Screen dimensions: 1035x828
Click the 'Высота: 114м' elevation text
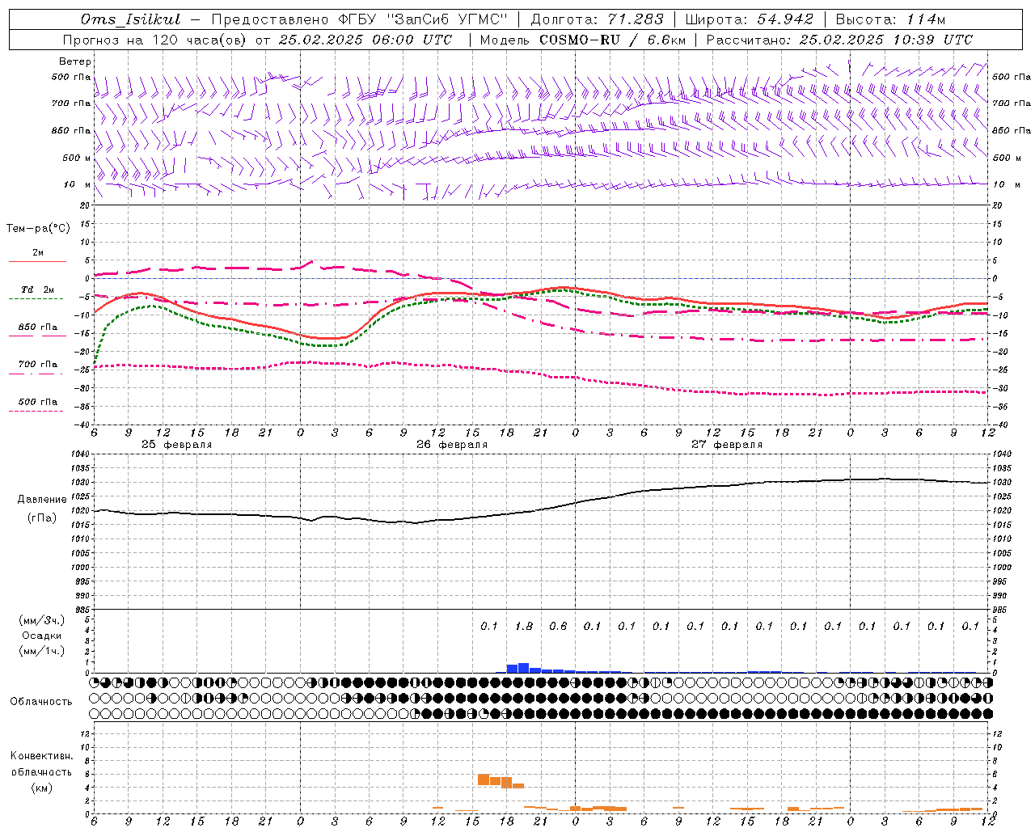pyautogui.click(x=890, y=19)
